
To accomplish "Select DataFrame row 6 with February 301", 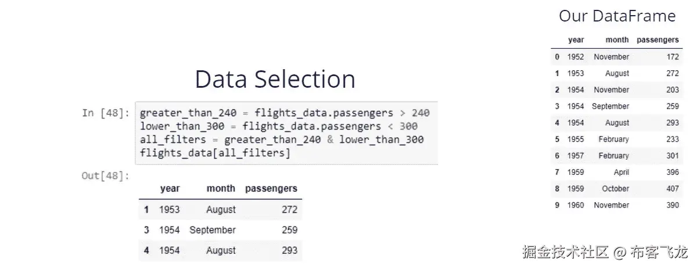I will click(616, 156).
